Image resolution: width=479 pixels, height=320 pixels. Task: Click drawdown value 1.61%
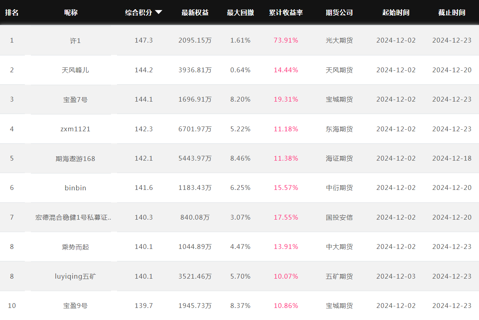[x=241, y=41]
